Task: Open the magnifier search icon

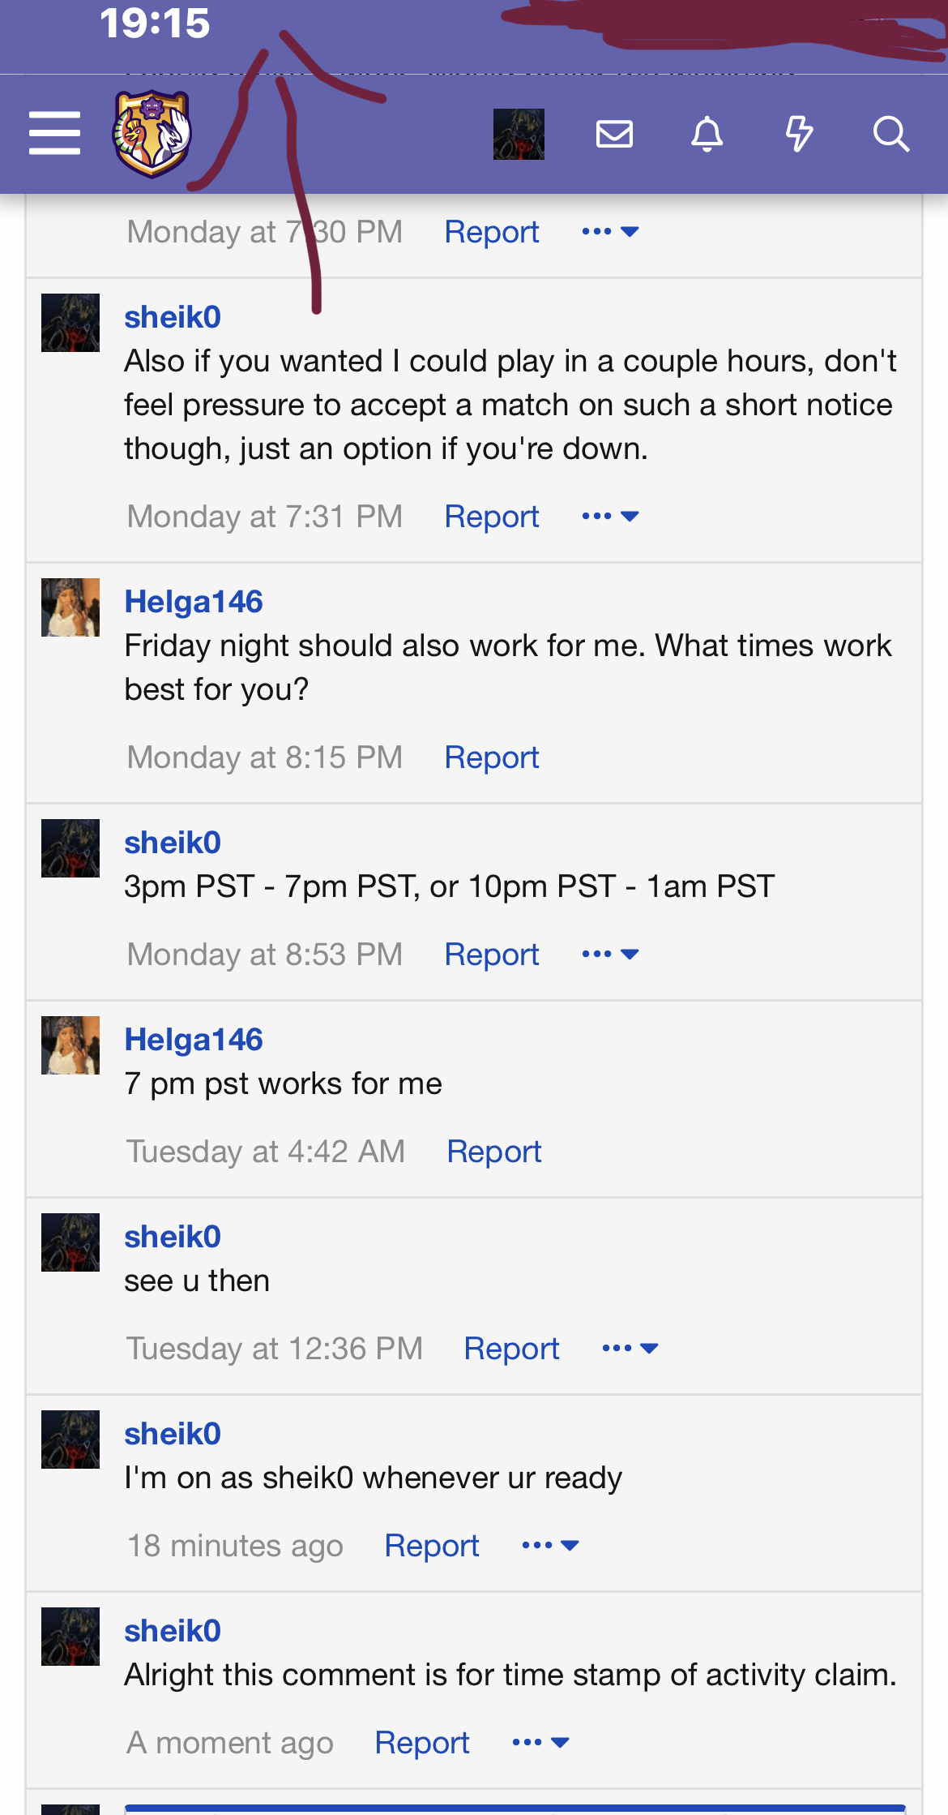Action: coord(891,134)
